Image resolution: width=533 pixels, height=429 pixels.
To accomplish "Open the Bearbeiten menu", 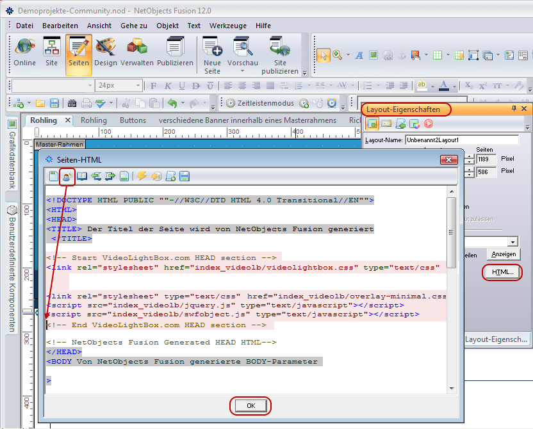I will pyautogui.click(x=60, y=26).
